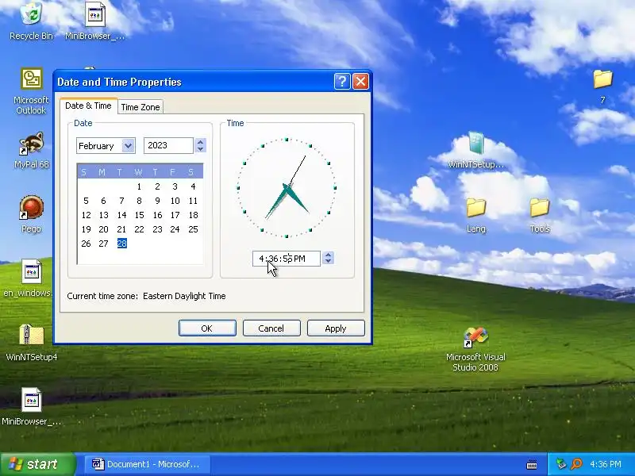Click the on-screen keyboard icon in the taskbar
Screen dimensions: 635x476
pos(532,465)
